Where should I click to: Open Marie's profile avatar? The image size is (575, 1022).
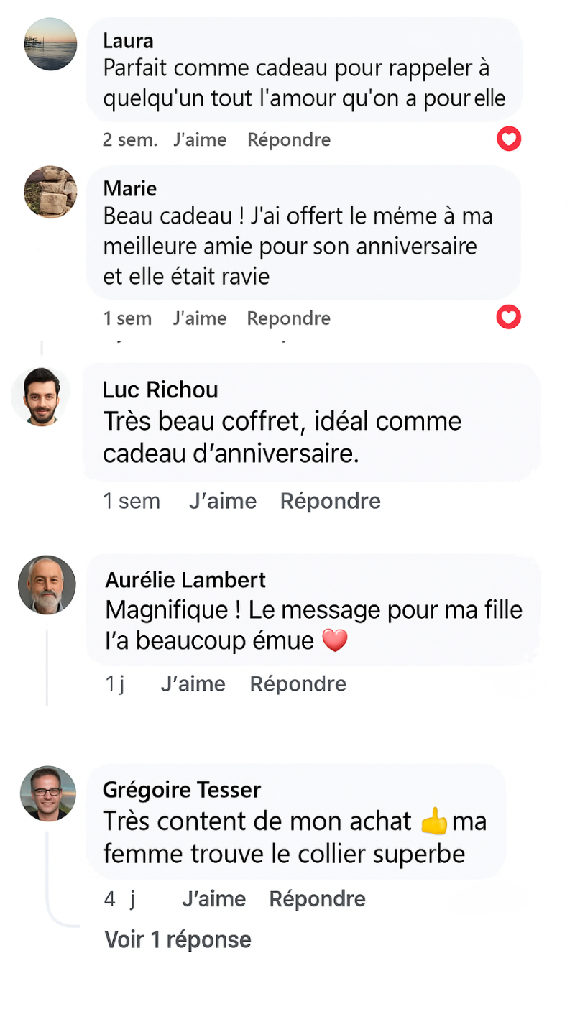click(x=50, y=192)
